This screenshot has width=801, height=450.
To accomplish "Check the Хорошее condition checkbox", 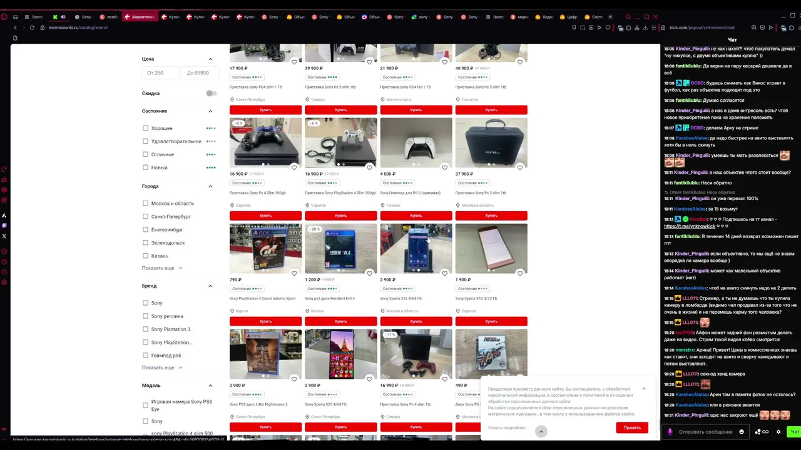I will pyautogui.click(x=145, y=128).
